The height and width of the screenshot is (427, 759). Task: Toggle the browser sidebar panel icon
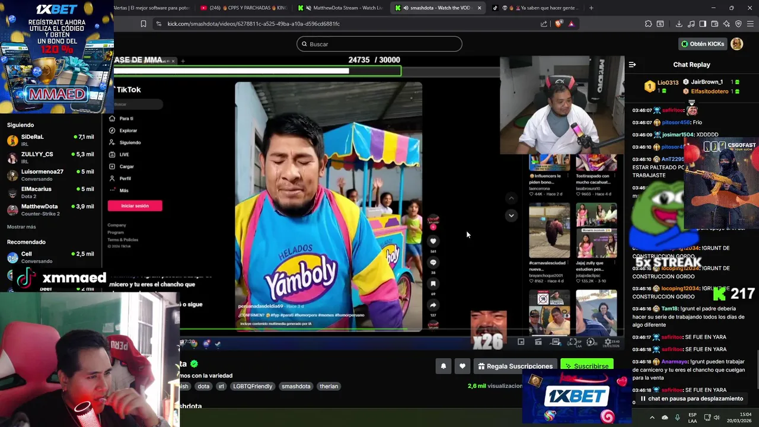click(703, 24)
